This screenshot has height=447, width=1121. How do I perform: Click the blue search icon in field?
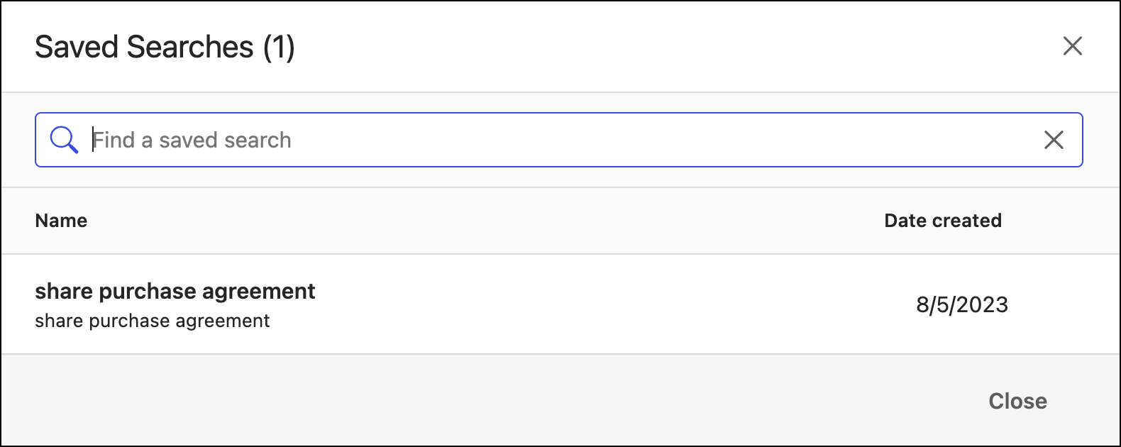coord(64,140)
